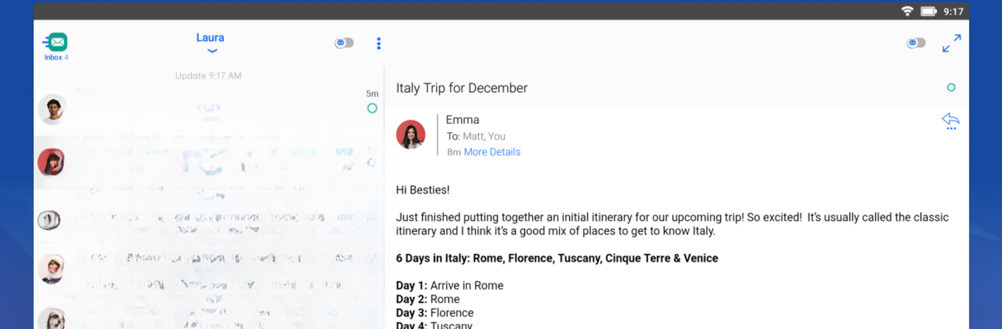Toggle the read circle on the 5m message
1002x329 pixels.
point(372,108)
